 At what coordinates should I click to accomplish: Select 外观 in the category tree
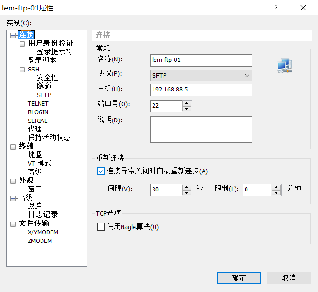(26, 181)
